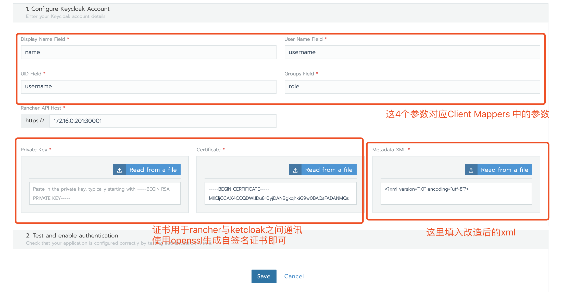Click the Metadata XML text area
The height and width of the screenshot is (292, 576).
coord(456,193)
